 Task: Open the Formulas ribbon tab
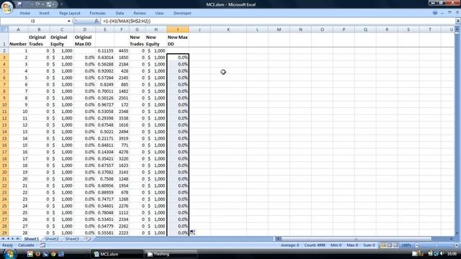click(x=97, y=13)
